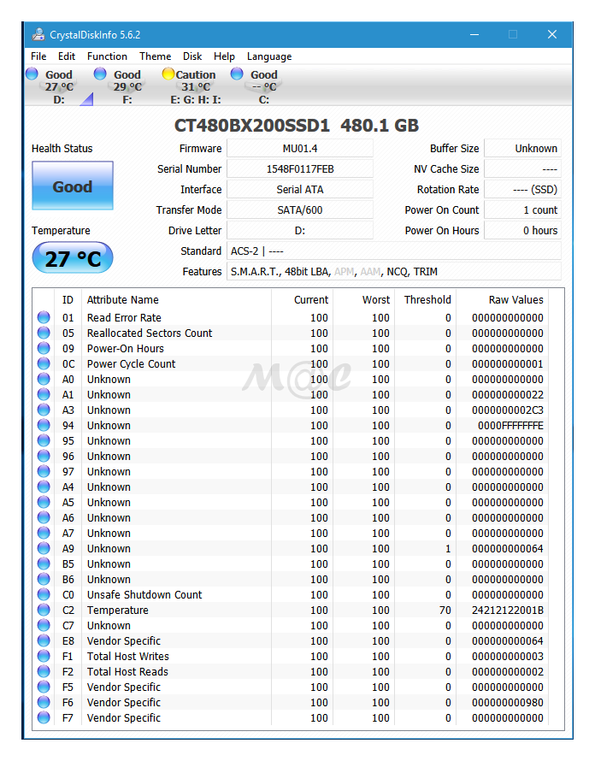
Task: Click the Firmware field MU01.4
Action: pos(300,149)
